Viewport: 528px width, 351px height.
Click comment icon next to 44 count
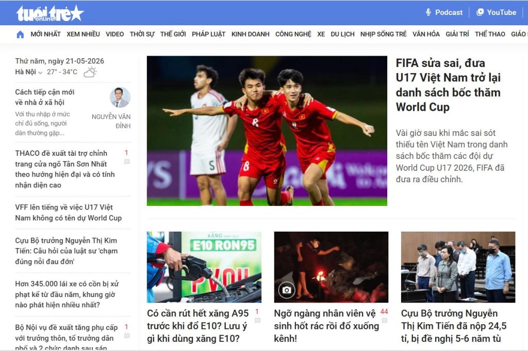385,321
